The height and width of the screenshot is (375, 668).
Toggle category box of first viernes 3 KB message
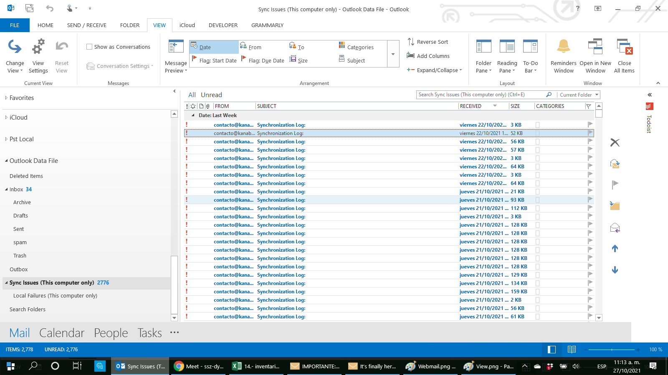(x=538, y=125)
